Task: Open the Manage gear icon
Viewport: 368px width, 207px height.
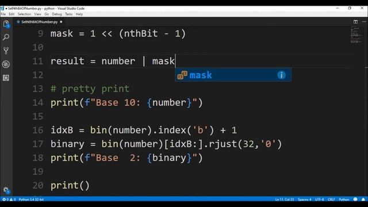Action: [x=6, y=190]
